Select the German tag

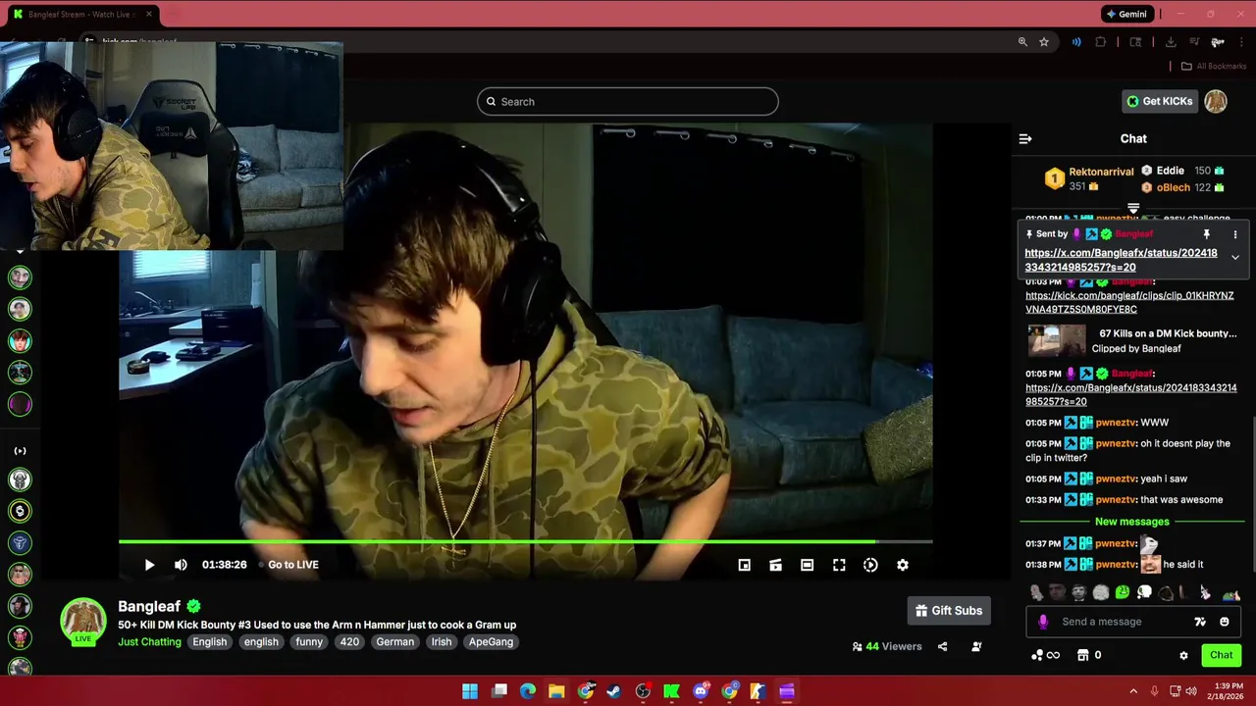point(395,642)
